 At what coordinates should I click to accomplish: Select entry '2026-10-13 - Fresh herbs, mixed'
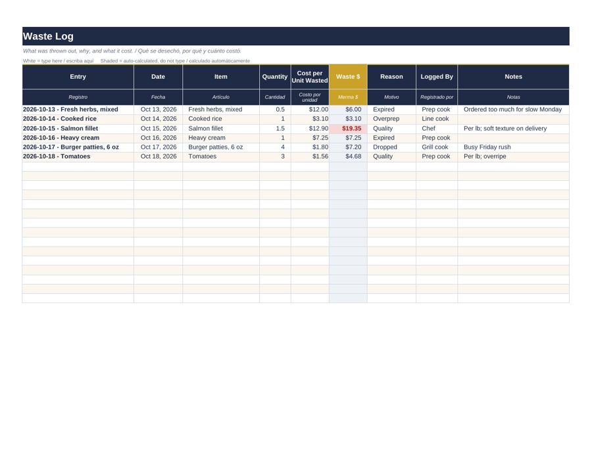(x=78, y=109)
